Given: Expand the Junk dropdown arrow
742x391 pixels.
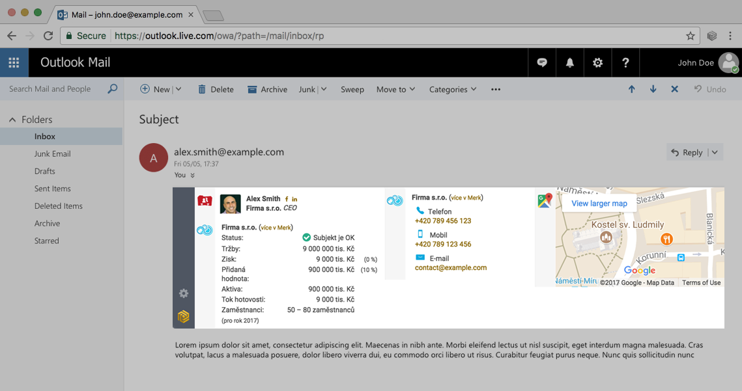Looking at the screenshot, I should pyautogui.click(x=324, y=89).
